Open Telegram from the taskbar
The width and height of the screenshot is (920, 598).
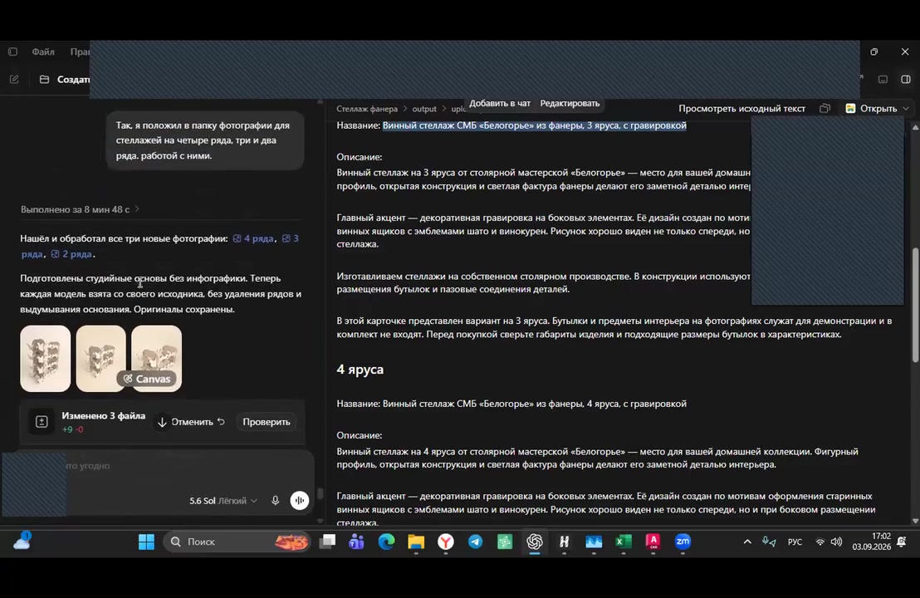click(x=475, y=542)
